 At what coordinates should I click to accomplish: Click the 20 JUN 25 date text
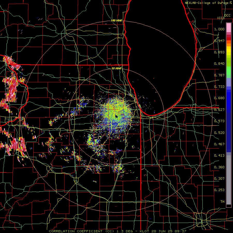[x=162, y=231]
